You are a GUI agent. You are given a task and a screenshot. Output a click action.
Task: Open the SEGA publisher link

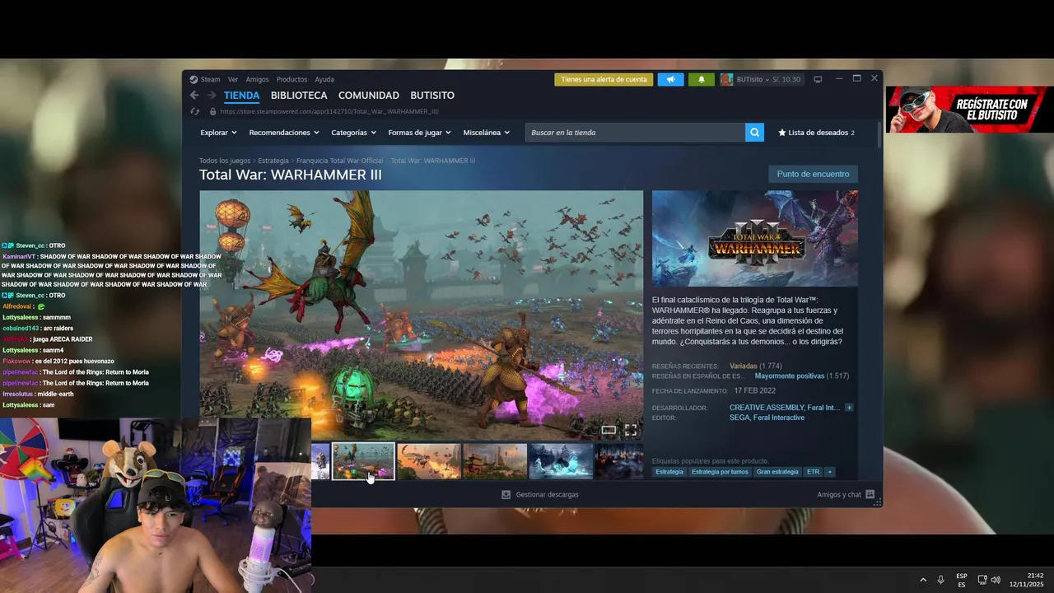coord(739,418)
